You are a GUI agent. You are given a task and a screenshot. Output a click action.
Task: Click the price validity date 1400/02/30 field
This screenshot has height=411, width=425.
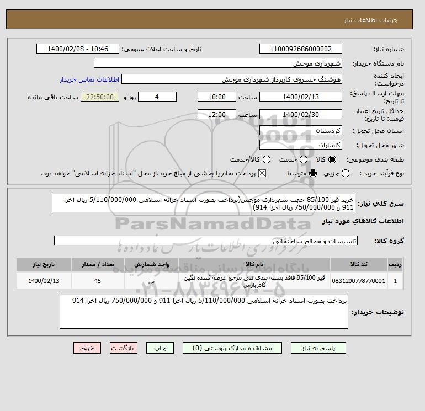(301, 114)
